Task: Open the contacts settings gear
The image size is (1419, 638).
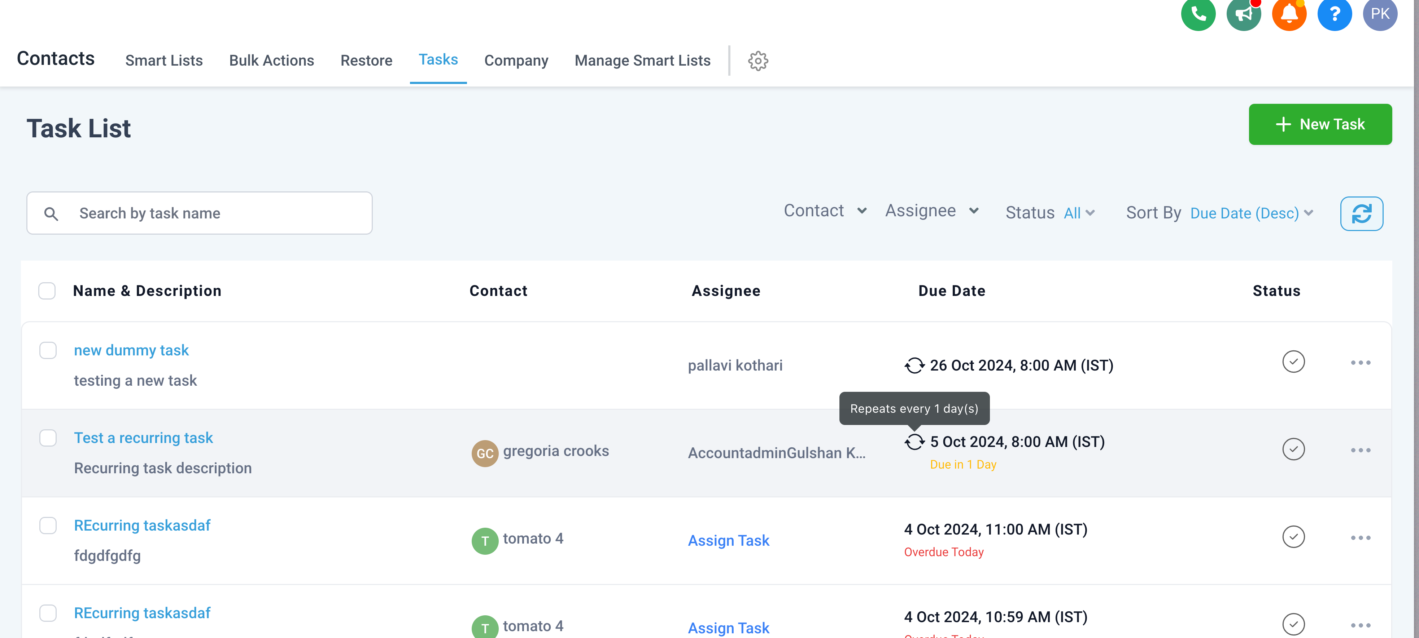Action: pyautogui.click(x=758, y=61)
